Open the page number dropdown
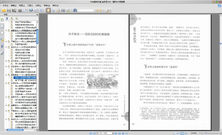Viewport: 222px width, 135px height. click(x=113, y=133)
